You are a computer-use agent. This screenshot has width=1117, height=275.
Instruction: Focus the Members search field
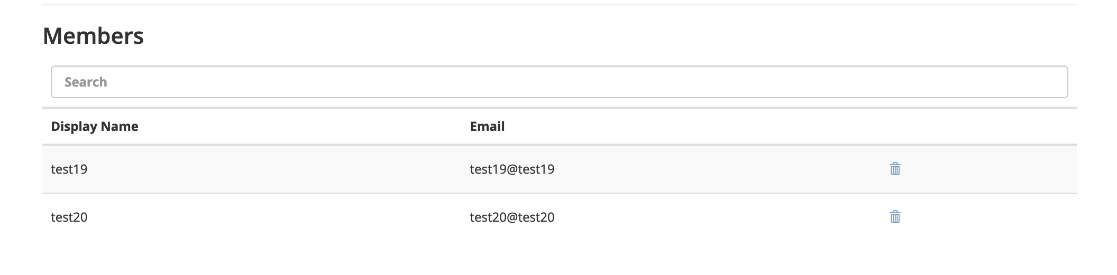[559, 82]
